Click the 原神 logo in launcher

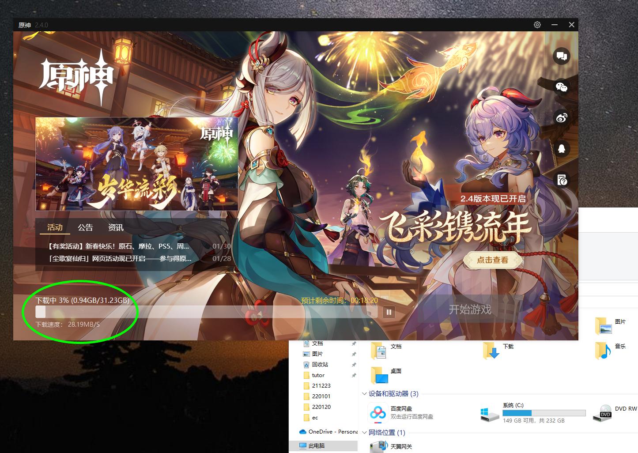pyautogui.click(x=76, y=78)
